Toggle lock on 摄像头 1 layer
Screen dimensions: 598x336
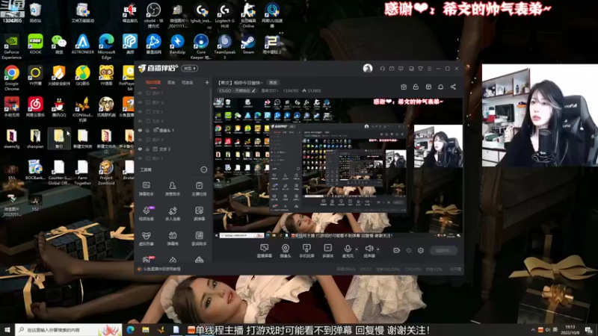point(147,130)
